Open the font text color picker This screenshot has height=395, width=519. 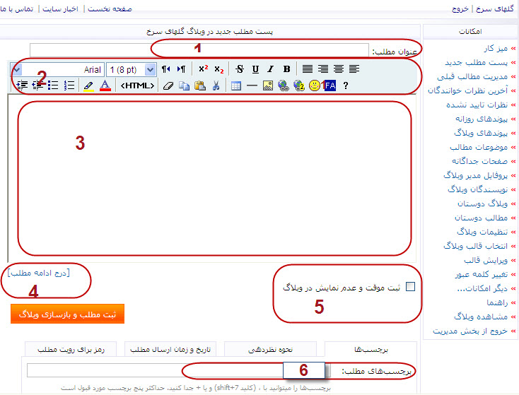(105, 86)
